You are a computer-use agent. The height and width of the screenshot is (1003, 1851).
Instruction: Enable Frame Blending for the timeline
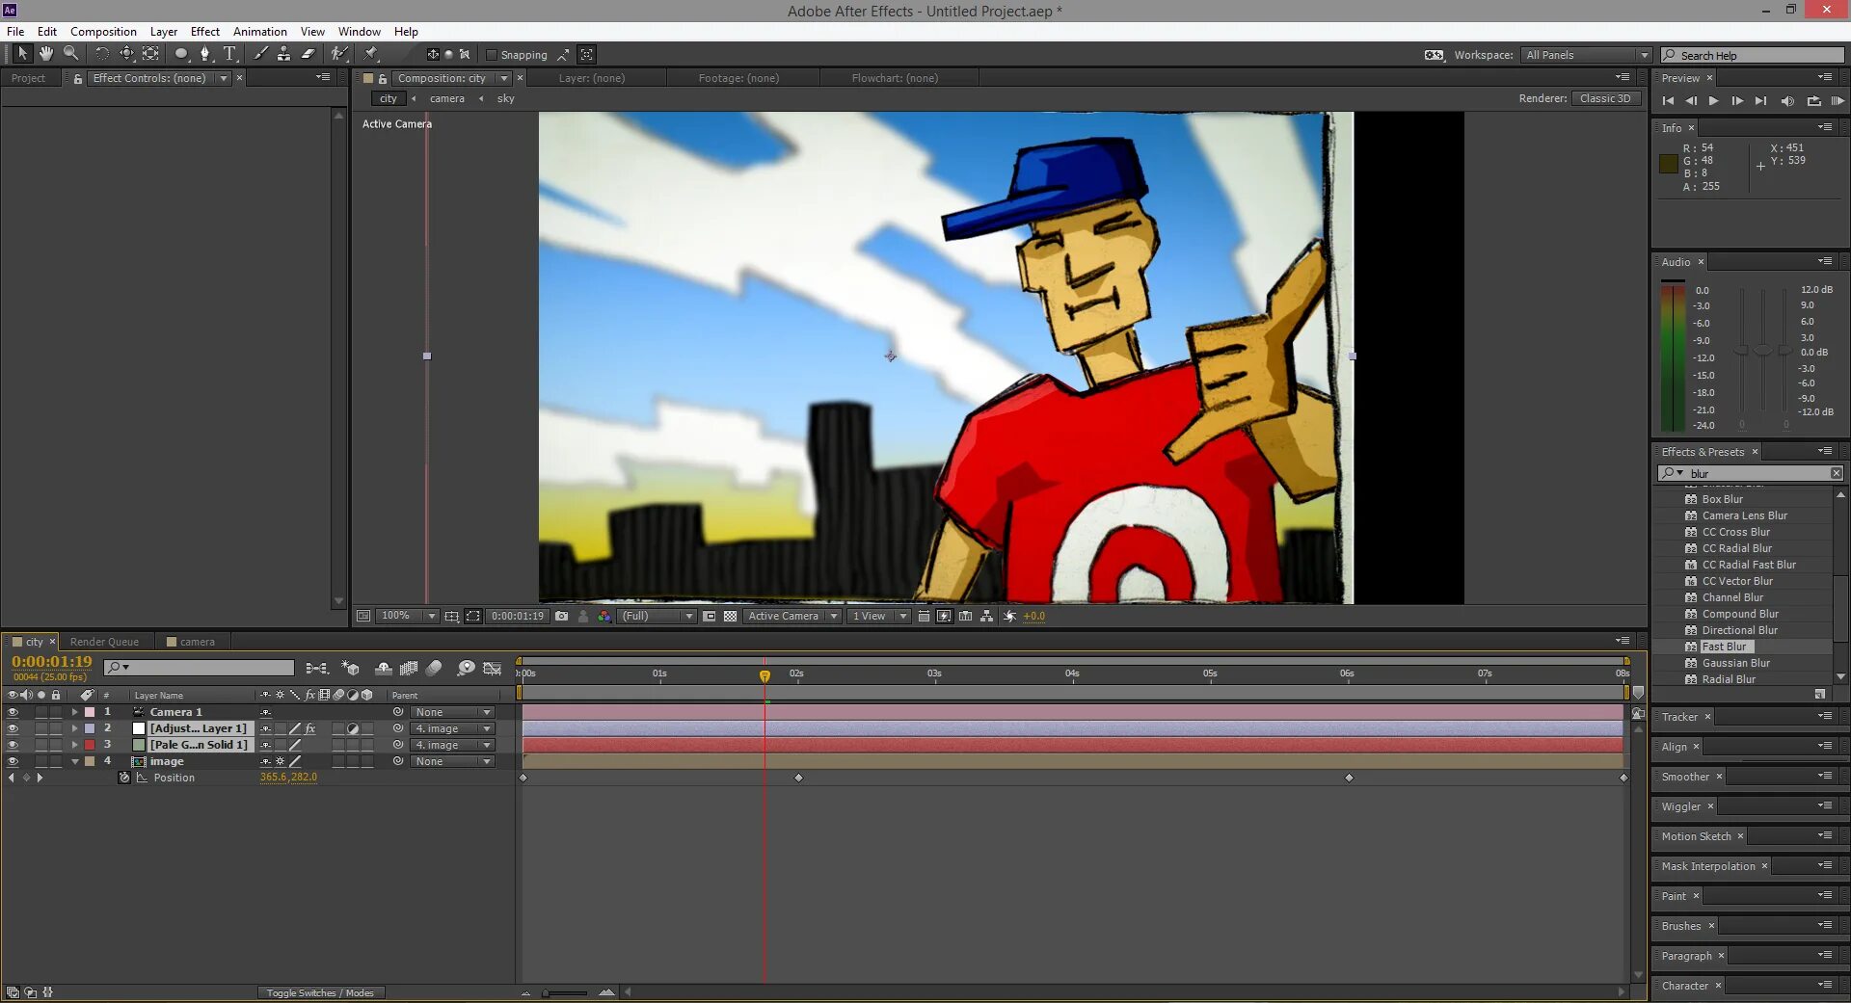coord(409,668)
